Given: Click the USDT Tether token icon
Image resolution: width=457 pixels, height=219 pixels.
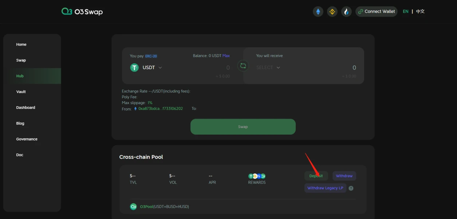Looking at the screenshot, I should [134, 67].
